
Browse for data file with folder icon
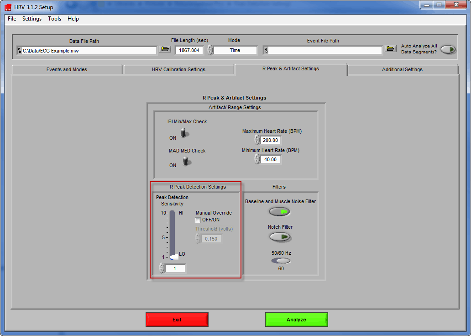[165, 49]
